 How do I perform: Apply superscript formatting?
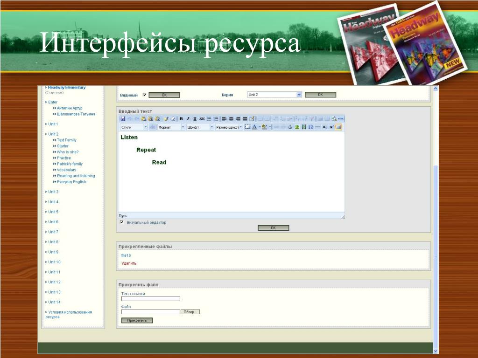pyautogui.click(x=331, y=127)
